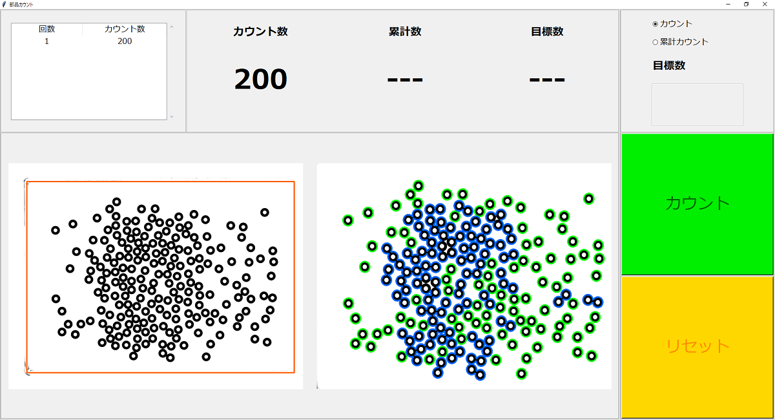Close the 部品カウント window
The width and height of the screenshot is (775, 420).
point(765,4)
